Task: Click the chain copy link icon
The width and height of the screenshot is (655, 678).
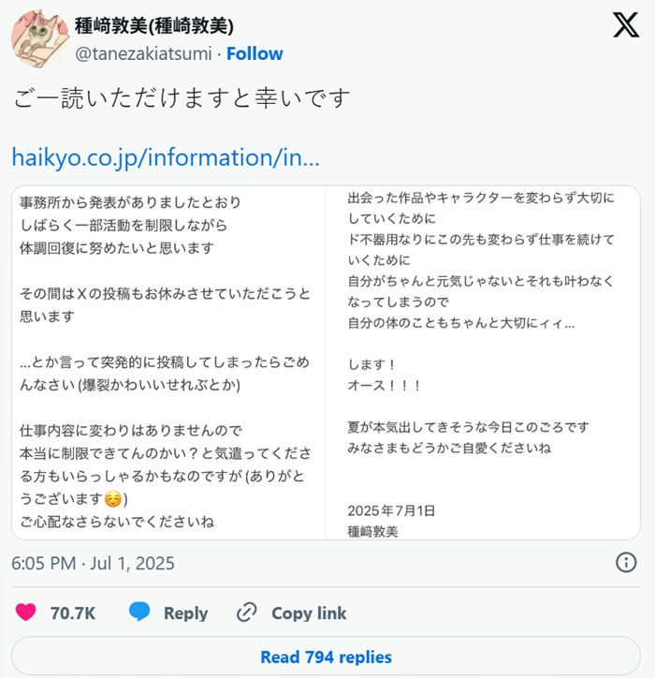Action: pyautogui.click(x=247, y=612)
